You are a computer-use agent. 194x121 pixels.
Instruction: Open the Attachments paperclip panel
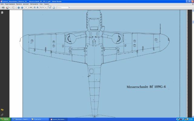click(x=2, y=115)
